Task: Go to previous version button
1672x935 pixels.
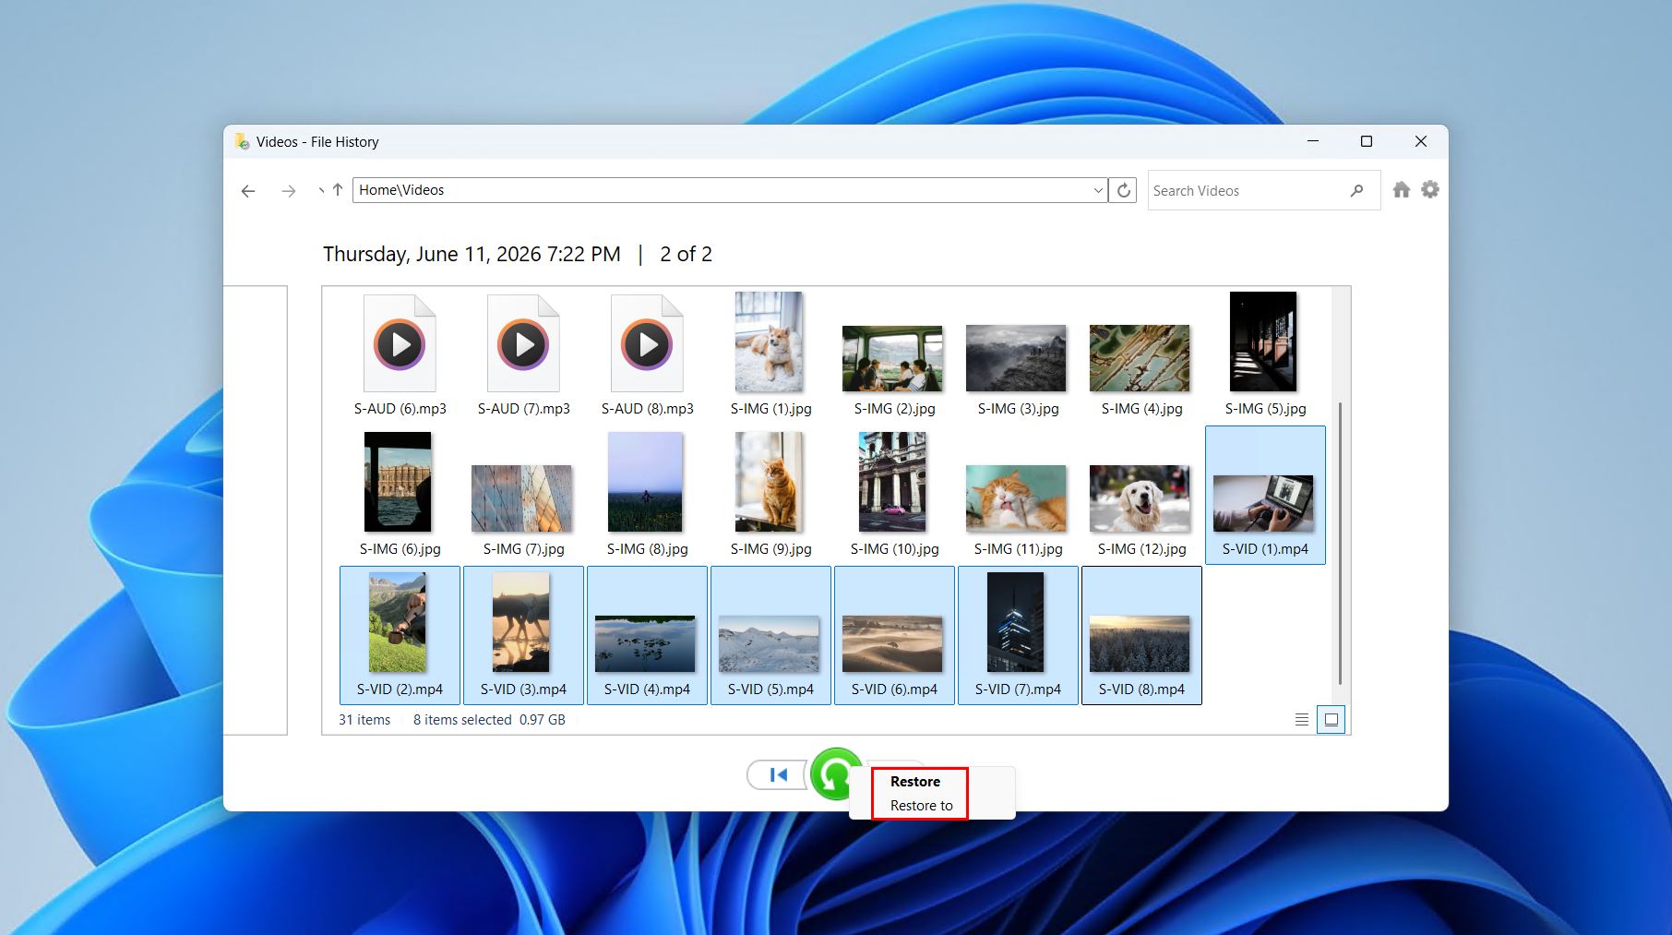Action: (x=777, y=775)
